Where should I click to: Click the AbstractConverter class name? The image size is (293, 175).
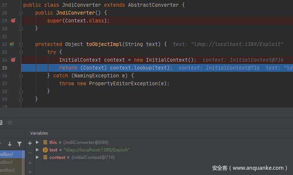156,5
